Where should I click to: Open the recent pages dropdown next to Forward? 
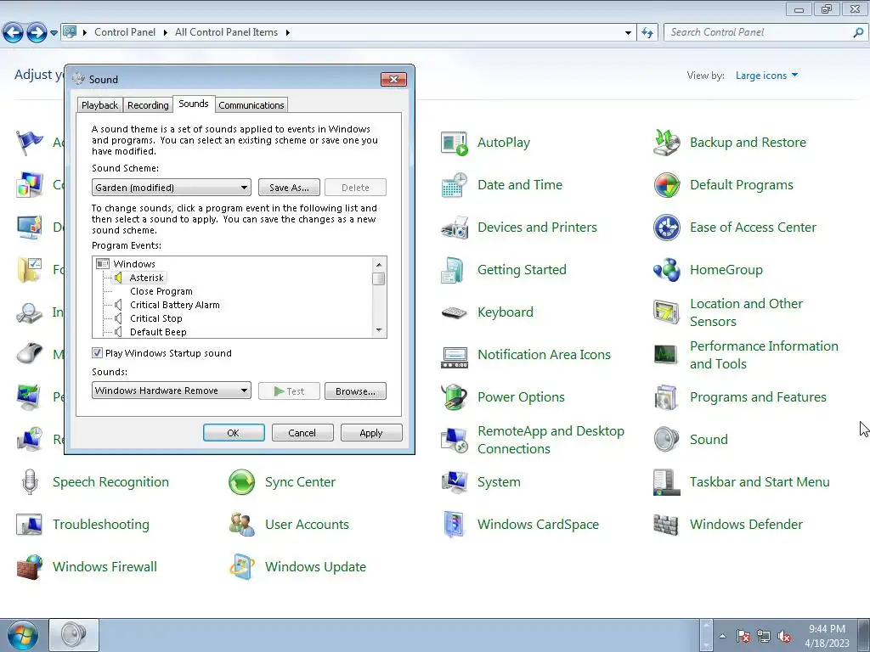(54, 33)
